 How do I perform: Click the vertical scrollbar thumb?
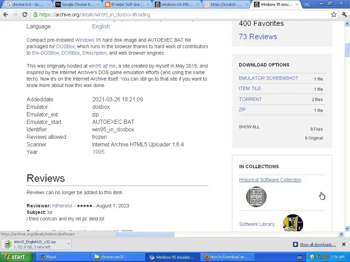pyautogui.click(x=347, y=49)
